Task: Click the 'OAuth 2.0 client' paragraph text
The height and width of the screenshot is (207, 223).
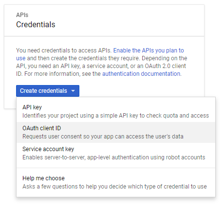Action: click(x=166, y=66)
